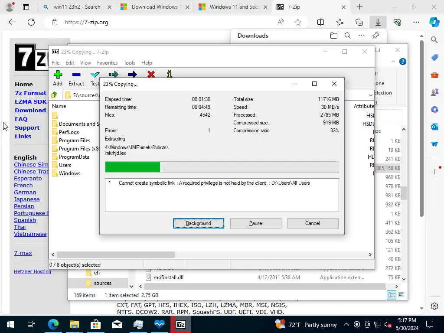Image resolution: width=444 pixels, height=333 pixels.
Task: Click the Background button in copy dialog
Action: 199,223
